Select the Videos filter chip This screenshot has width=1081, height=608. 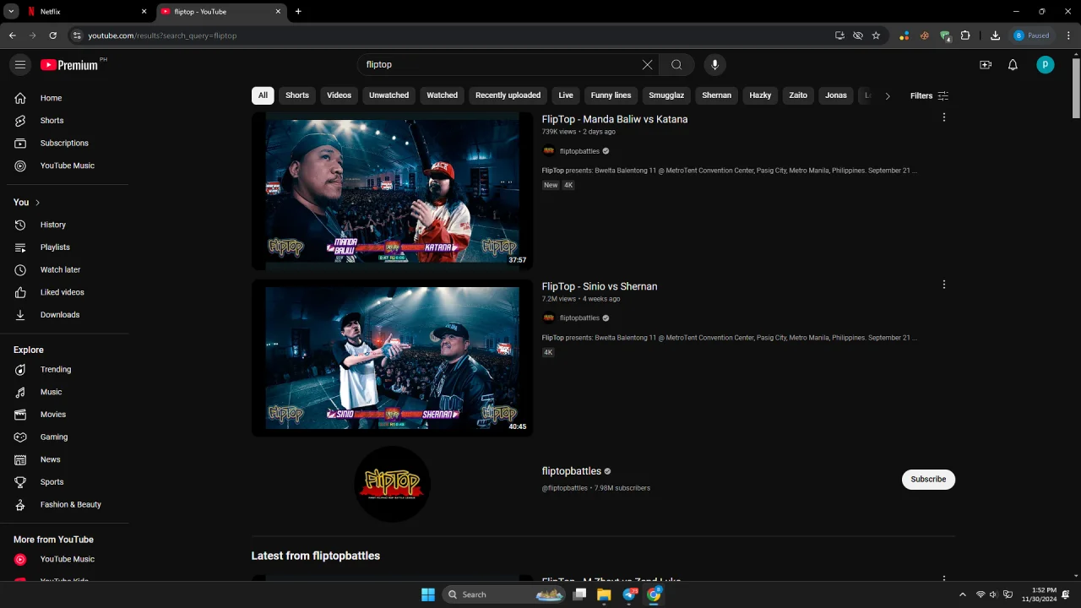339,95
